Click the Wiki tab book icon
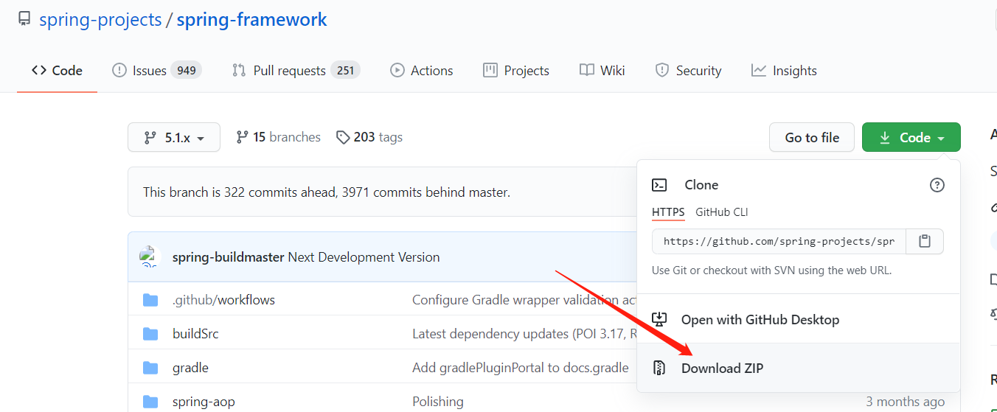The height and width of the screenshot is (412, 997). tap(587, 71)
